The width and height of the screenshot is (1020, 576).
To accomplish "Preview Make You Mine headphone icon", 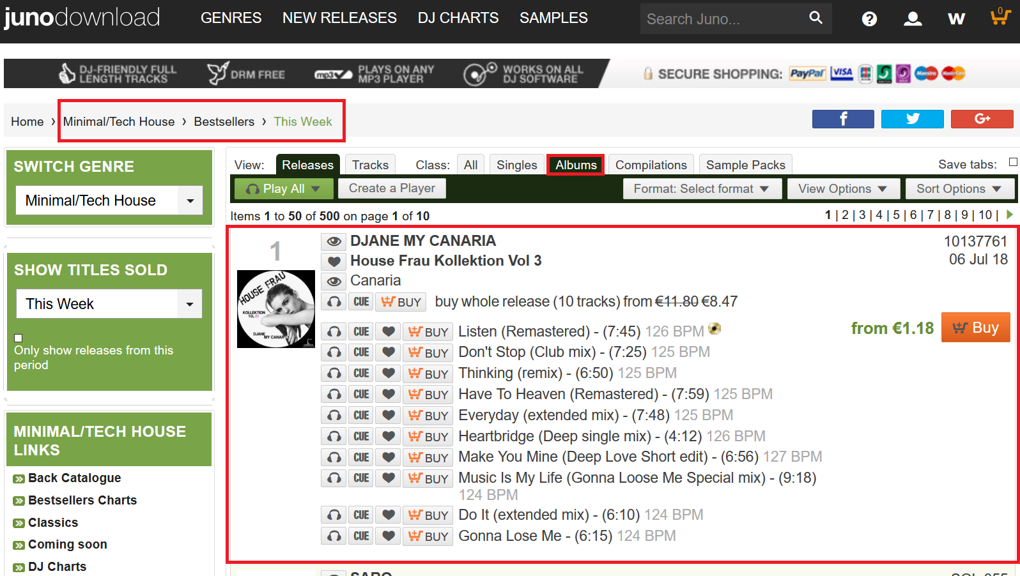I will tap(334, 457).
